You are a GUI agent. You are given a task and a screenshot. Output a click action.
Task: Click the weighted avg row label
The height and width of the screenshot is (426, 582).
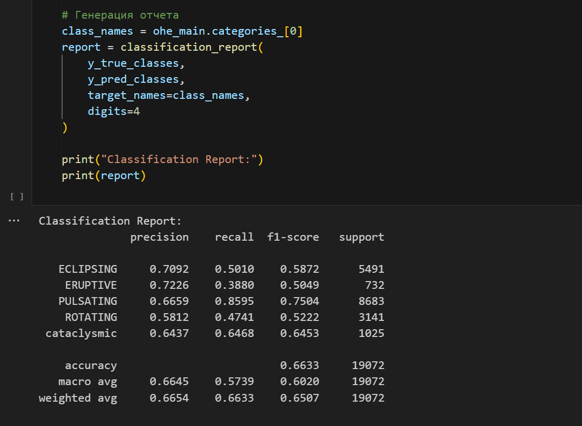point(78,398)
